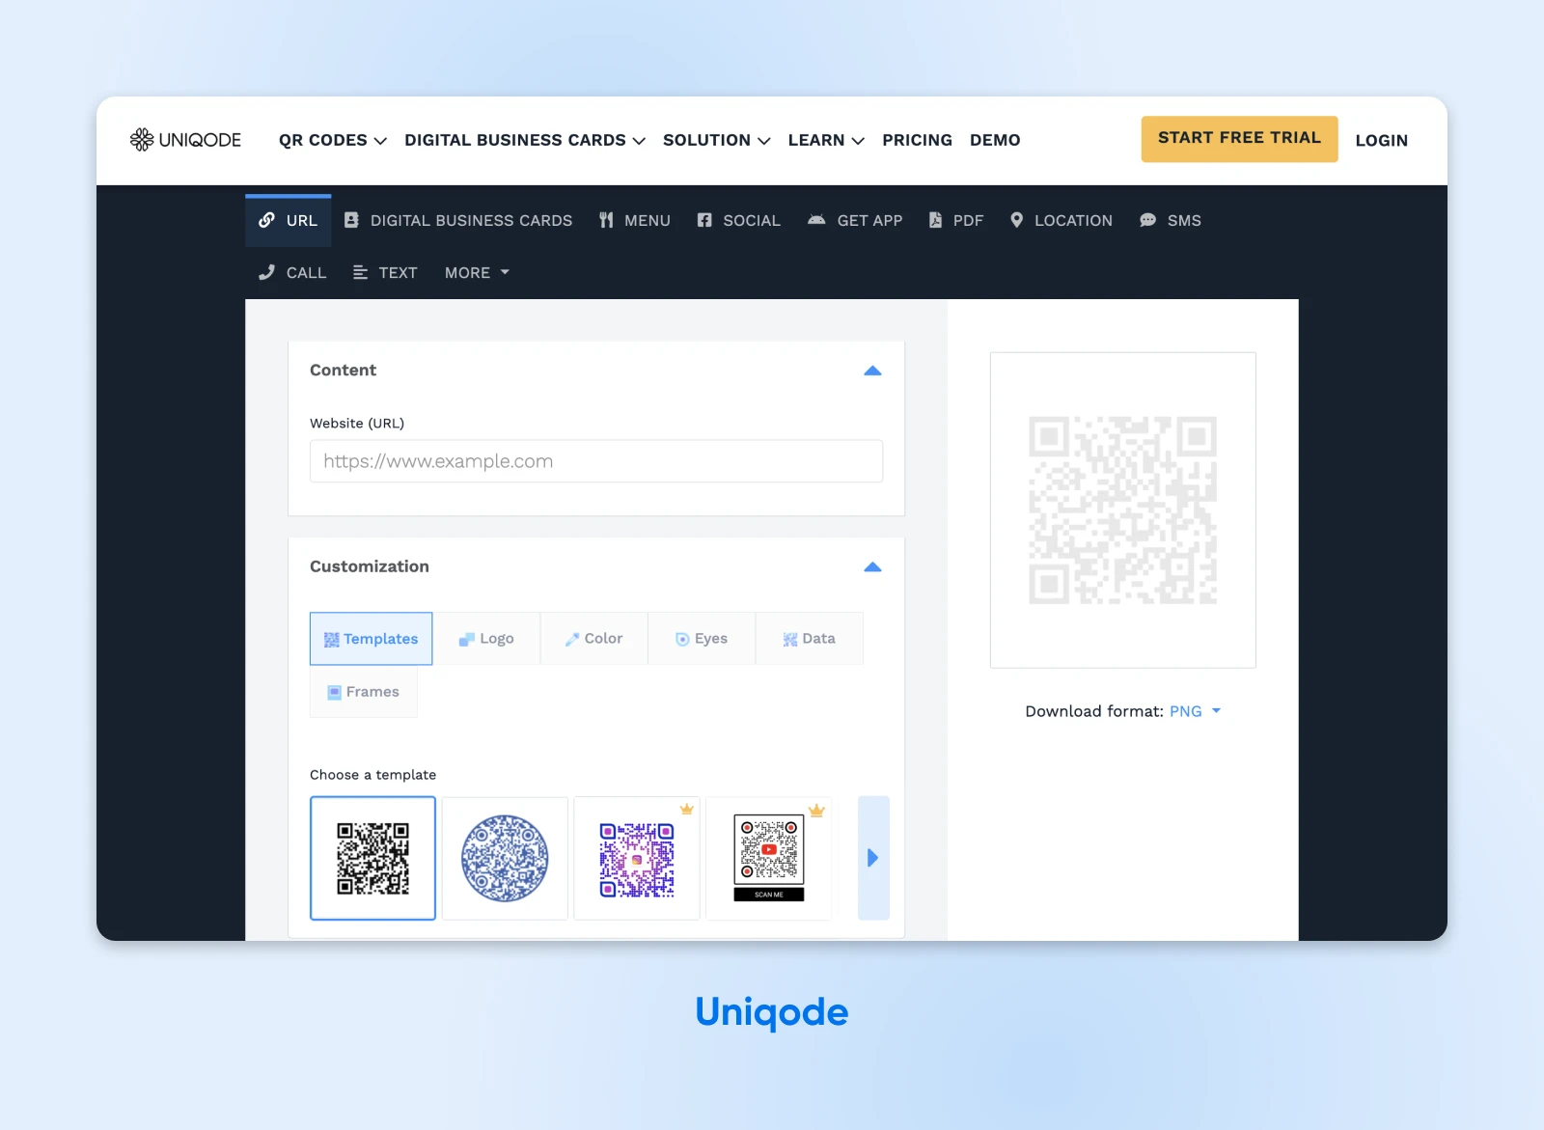This screenshot has width=1544, height=1130.
Task: Click the Location pin icon
Action: tap(1016, 220)
